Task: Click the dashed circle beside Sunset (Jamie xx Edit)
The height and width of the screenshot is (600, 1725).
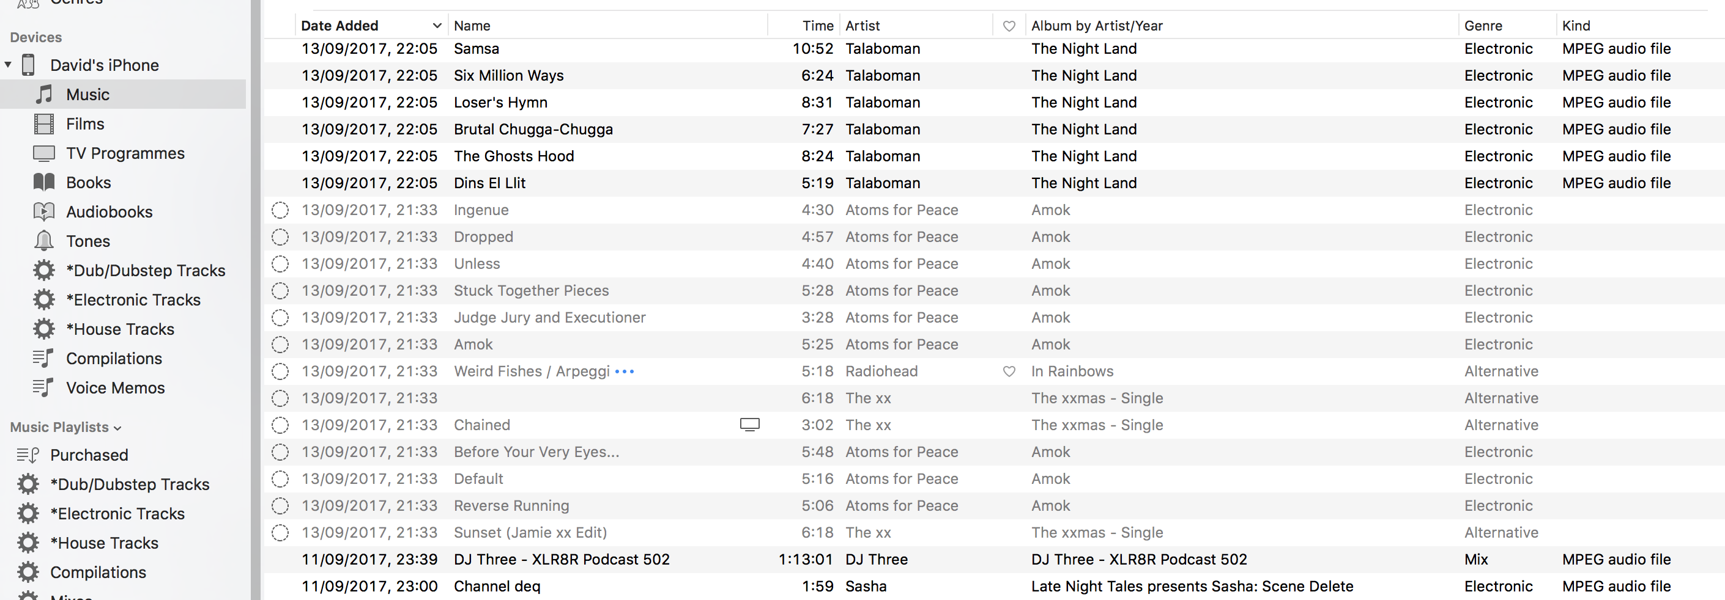Action: 280,532
